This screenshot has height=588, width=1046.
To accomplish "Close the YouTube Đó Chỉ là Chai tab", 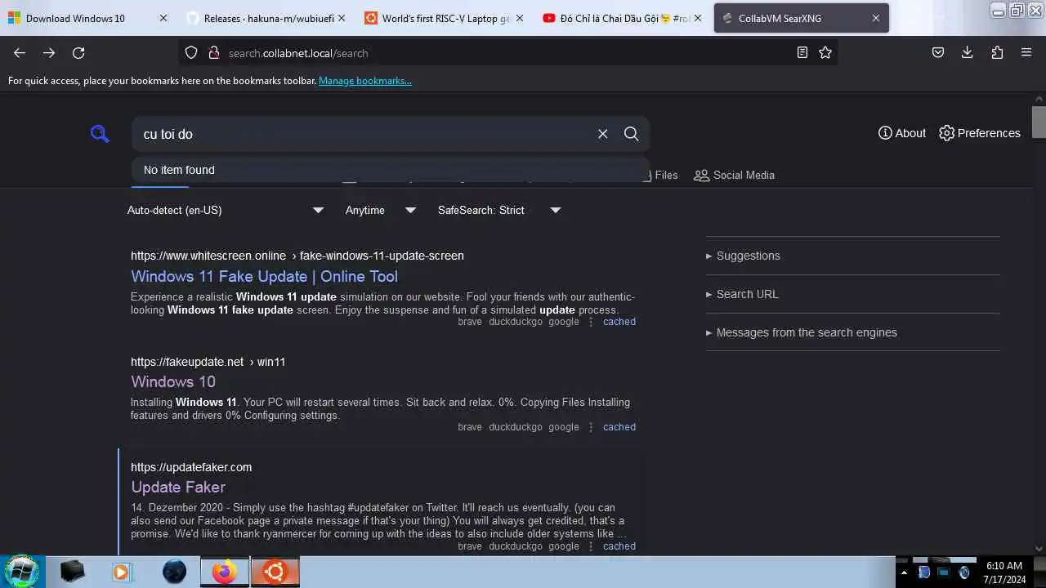I will point(697,18).
